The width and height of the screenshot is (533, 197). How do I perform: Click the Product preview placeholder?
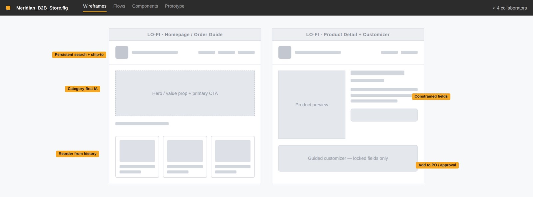pyautogui.click(x=312, y=105)
